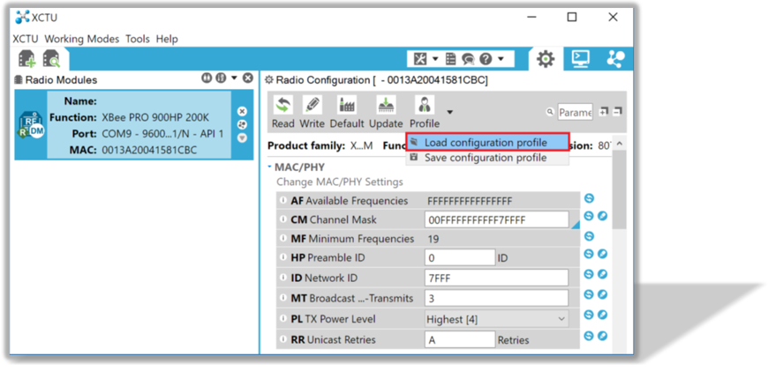
Task: Load factory defaults via Default button
Action: coord(347,112)
